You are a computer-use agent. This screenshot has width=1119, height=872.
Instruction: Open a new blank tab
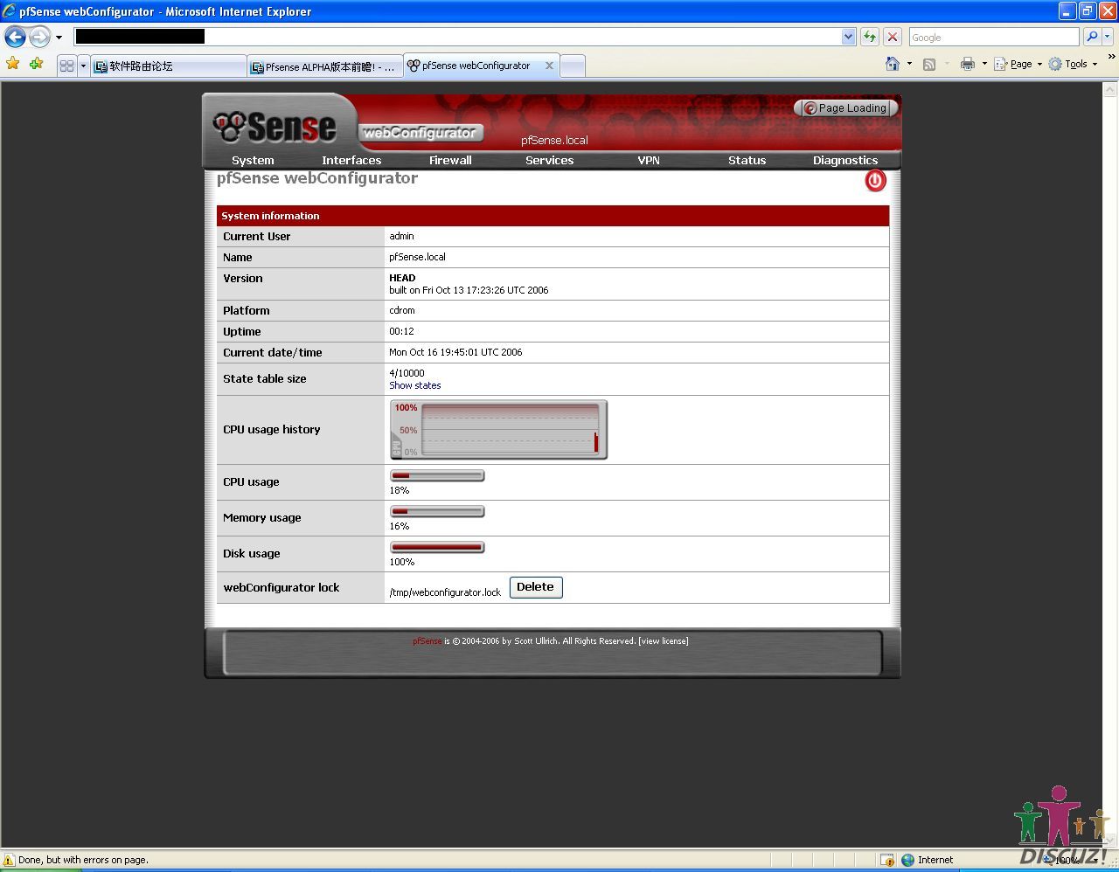(x=573, y=66)
